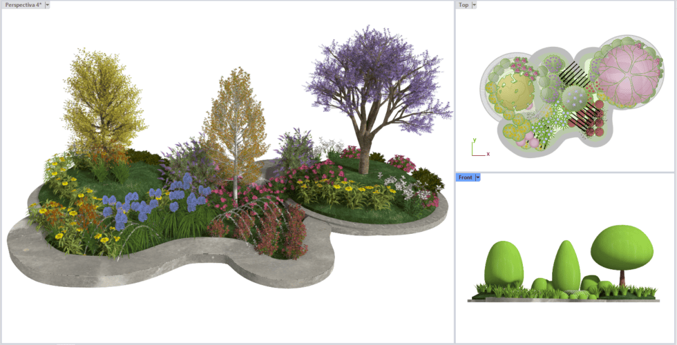
Task: Select the large pink canopy in Top view
Action: coord(627,73)
